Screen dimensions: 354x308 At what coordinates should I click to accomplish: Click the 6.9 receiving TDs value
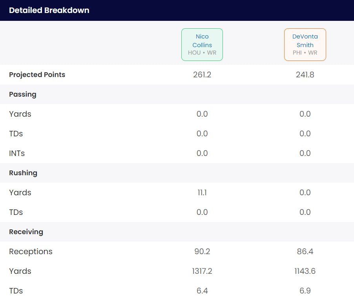pyautogui.click(x=305, y=291)
